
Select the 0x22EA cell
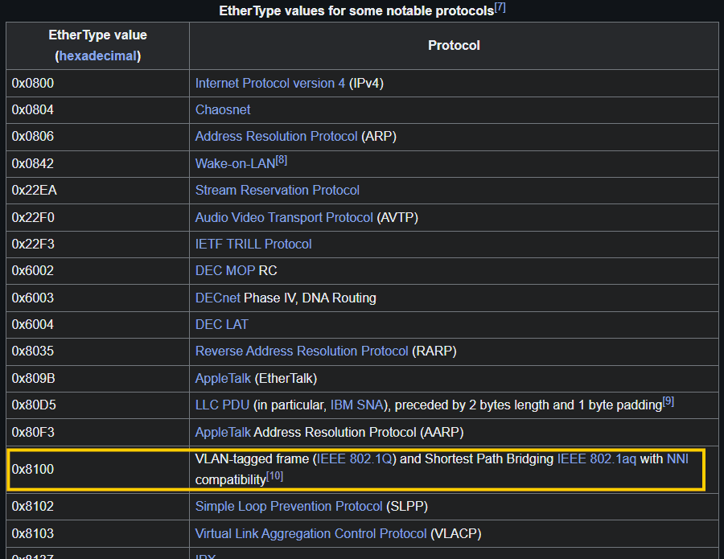(x=97, y=190)
